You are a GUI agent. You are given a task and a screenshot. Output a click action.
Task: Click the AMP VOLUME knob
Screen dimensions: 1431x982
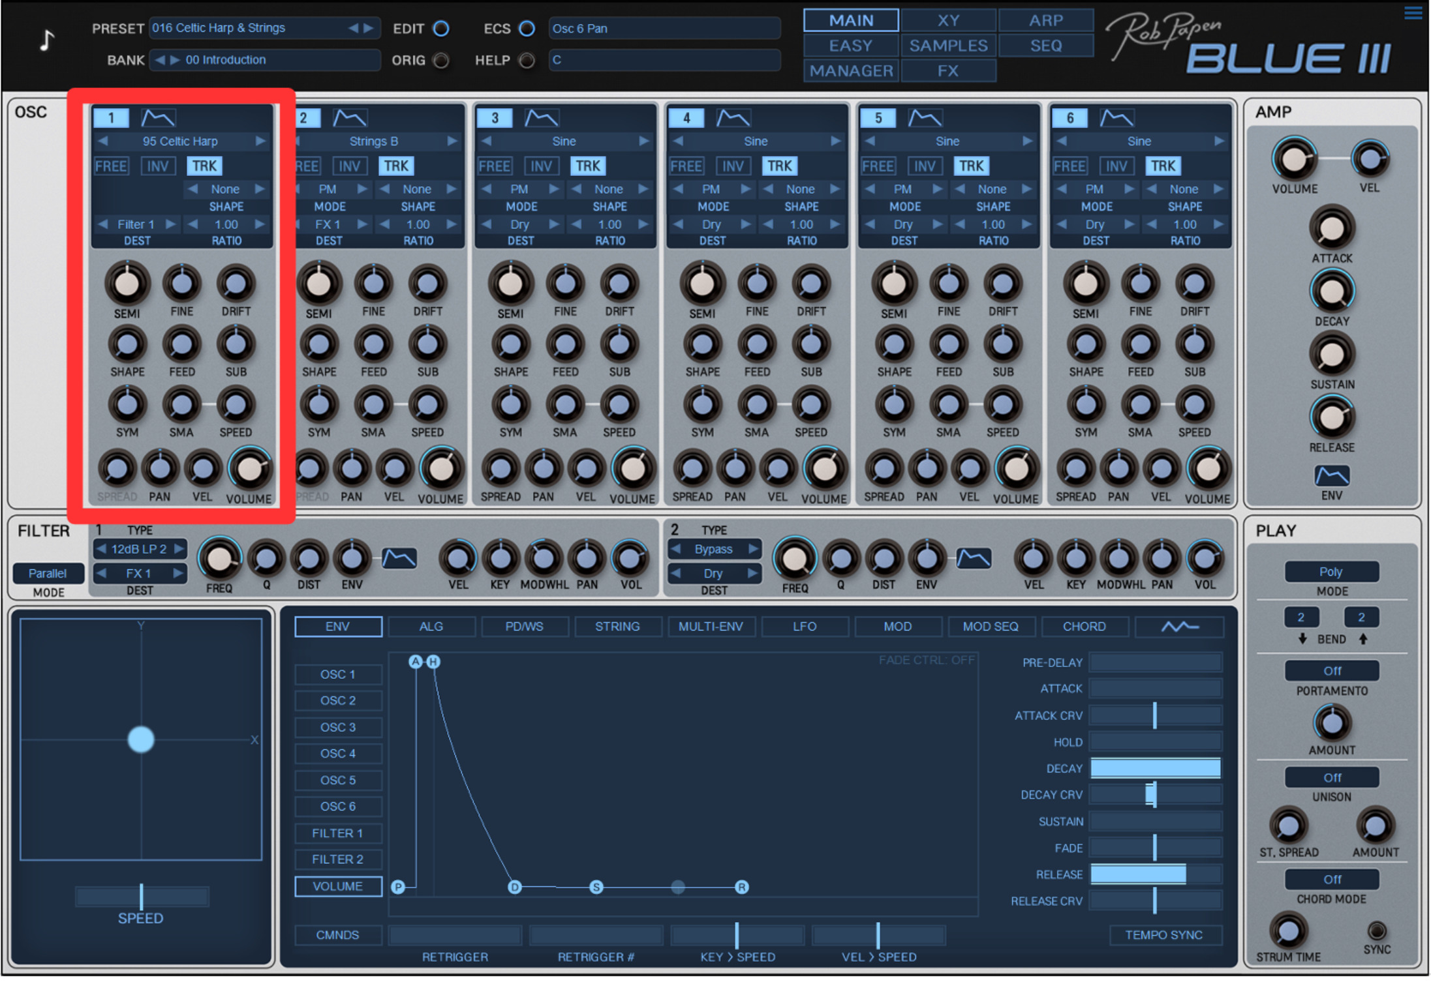pyautogui.click(x=1295, y=160)
